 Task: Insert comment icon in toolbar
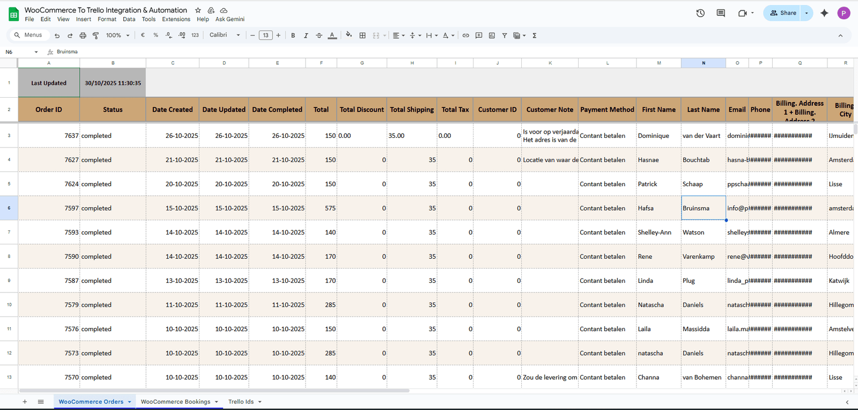click(479, 35)
